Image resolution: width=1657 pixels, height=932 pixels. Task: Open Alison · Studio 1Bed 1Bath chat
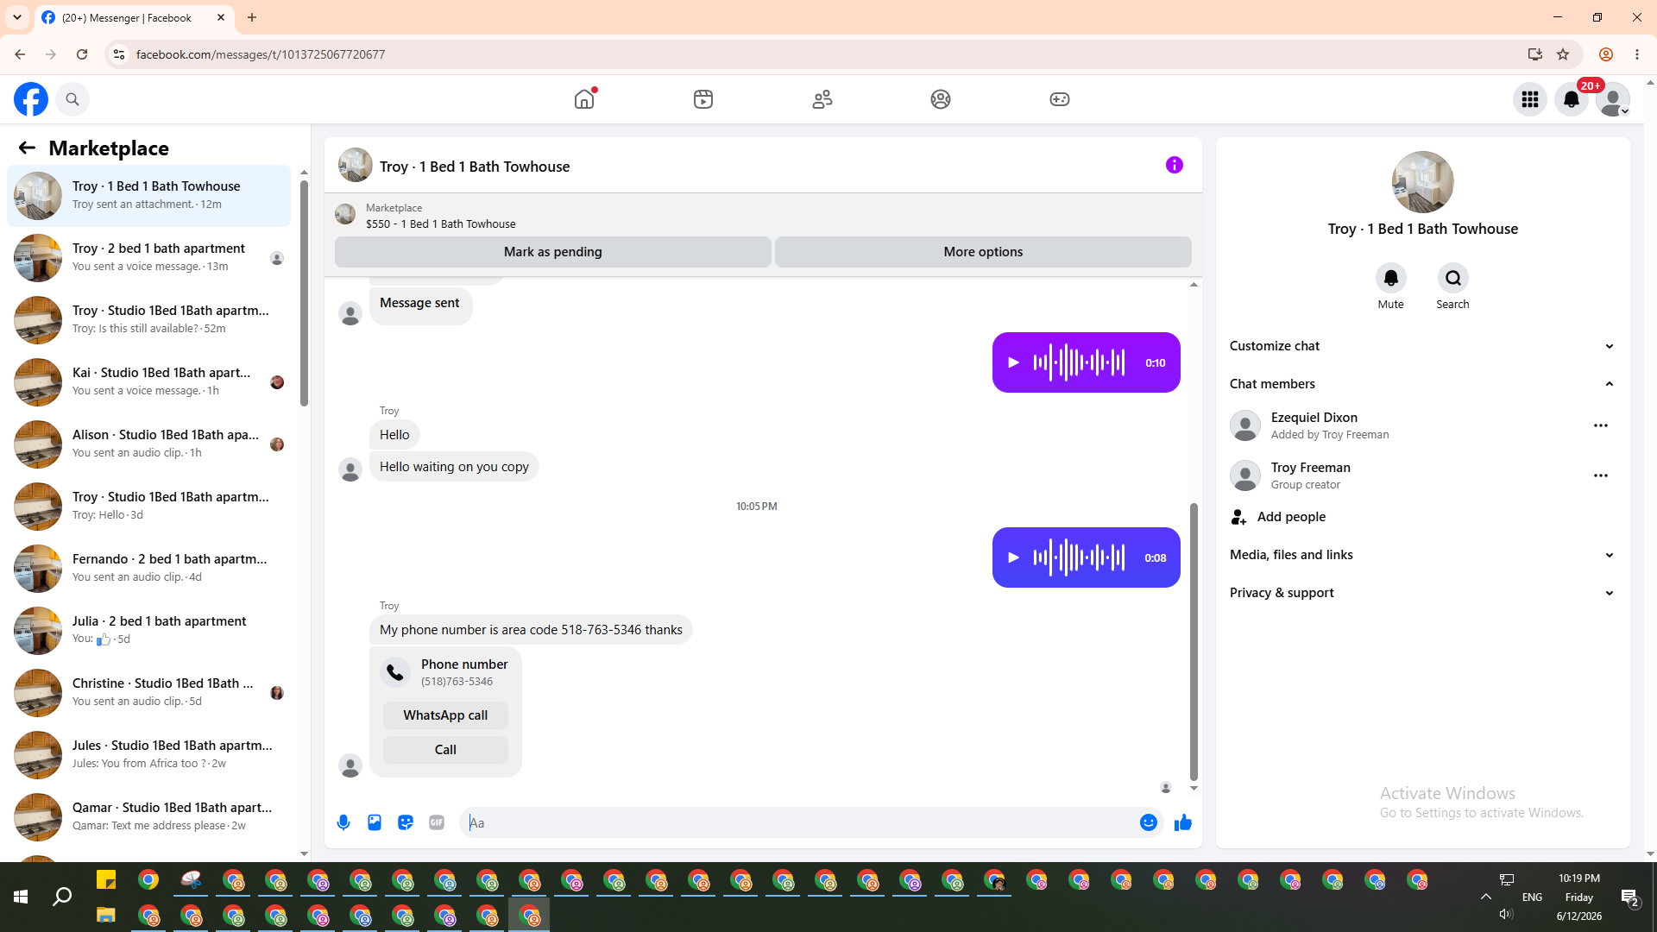click(x=148, y=444)
